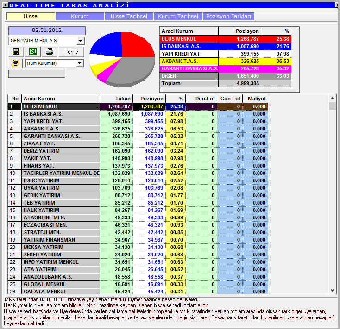The image size is (340, 329).
Task: Select the GEDIK YATIRIM row
Action: click(x=138, y=195)
